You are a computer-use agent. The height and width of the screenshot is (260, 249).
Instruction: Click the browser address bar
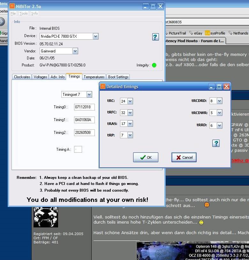[x=207, y=22]
